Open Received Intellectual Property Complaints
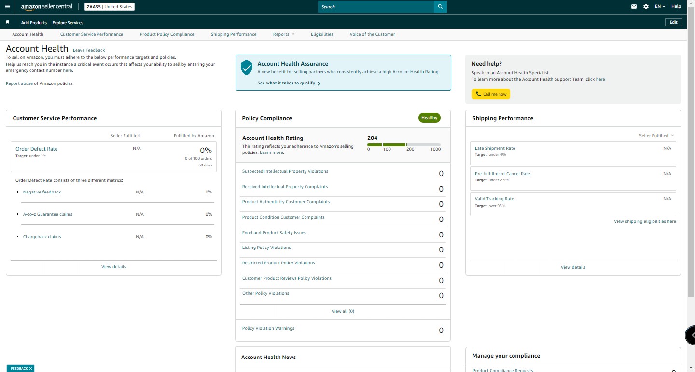 [x=285, y=187]
